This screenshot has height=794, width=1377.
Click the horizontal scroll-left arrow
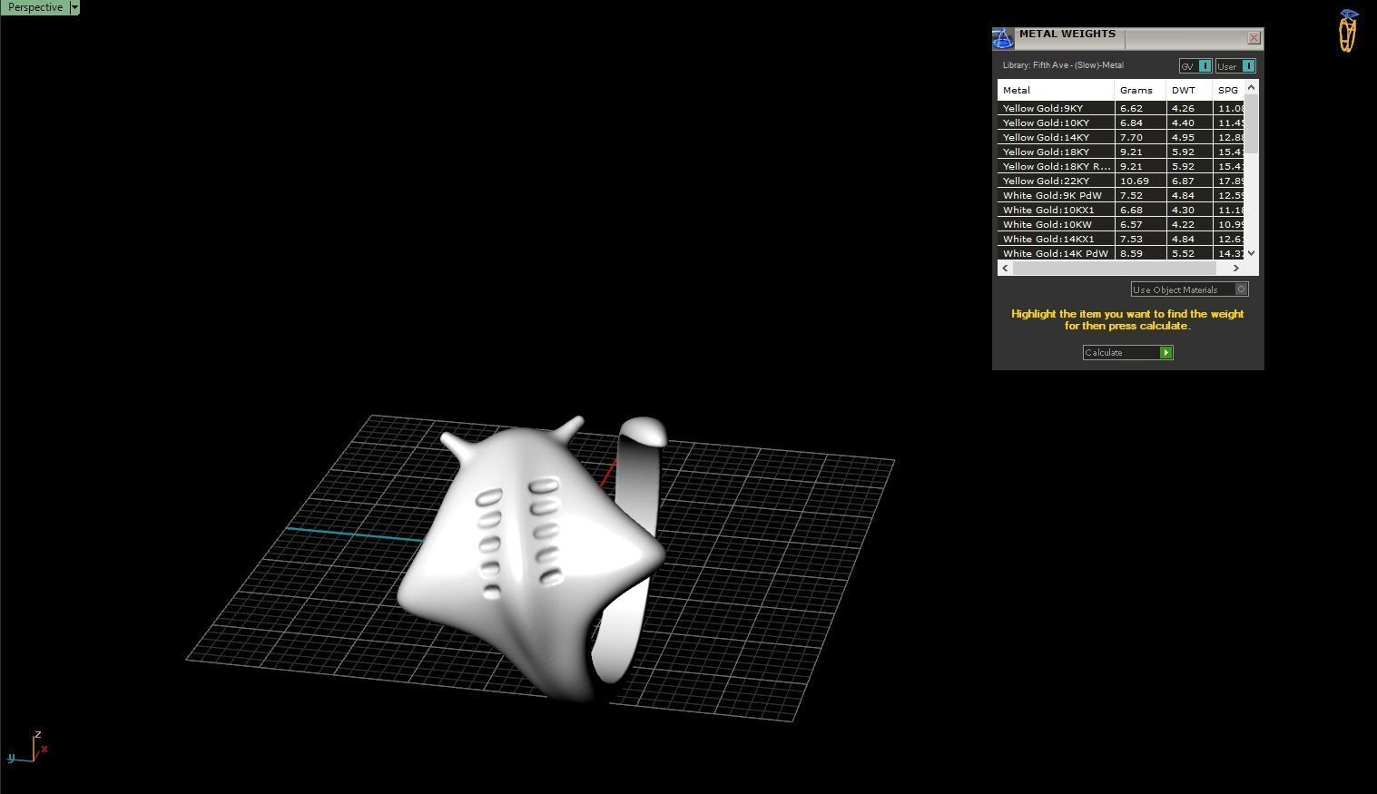[x=1005, y=268]
